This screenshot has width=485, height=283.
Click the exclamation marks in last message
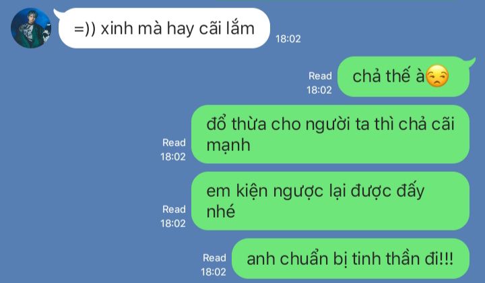point(447,259)
